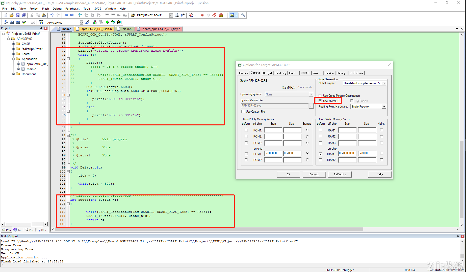Open the apm32f402_403_usart.h editor tab
466x272 pixels.
(96, 29)
